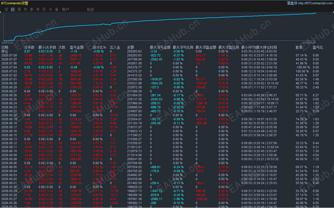The width and height of the screenshot is (334, 208).
Task: Click the 2026.05.29 date cell
Action: 9,191
